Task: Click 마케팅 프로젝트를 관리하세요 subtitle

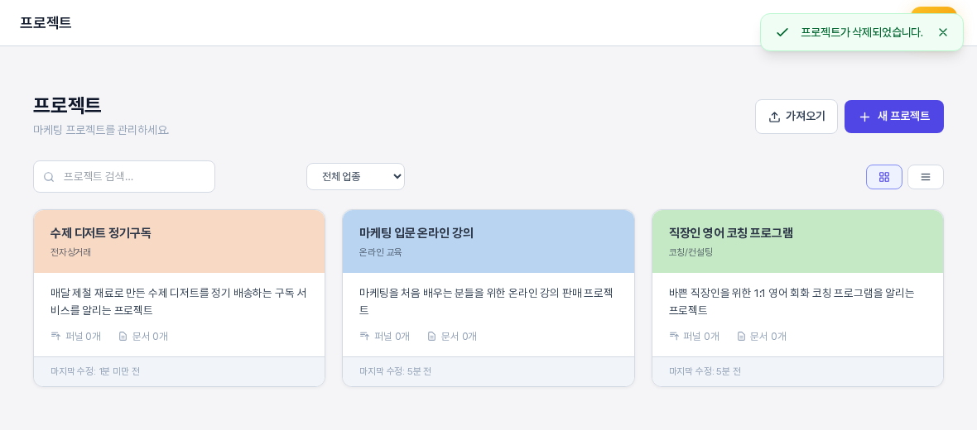Action: [x=101, y=130]
